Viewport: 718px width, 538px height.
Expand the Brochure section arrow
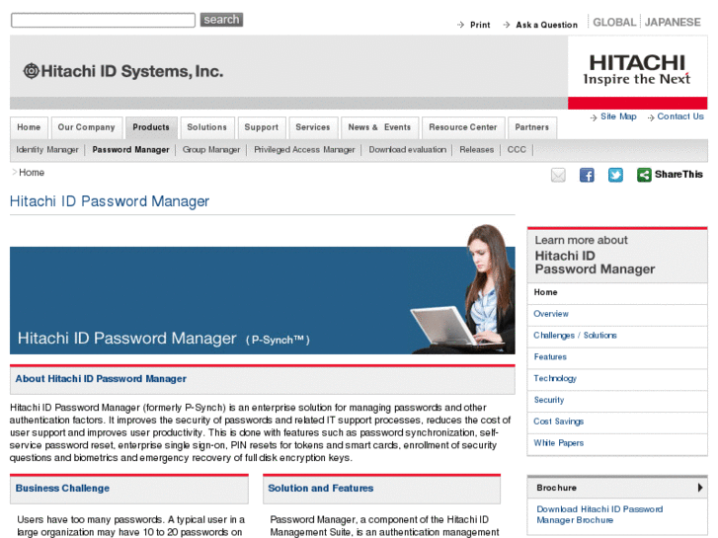tap(700, 488)
